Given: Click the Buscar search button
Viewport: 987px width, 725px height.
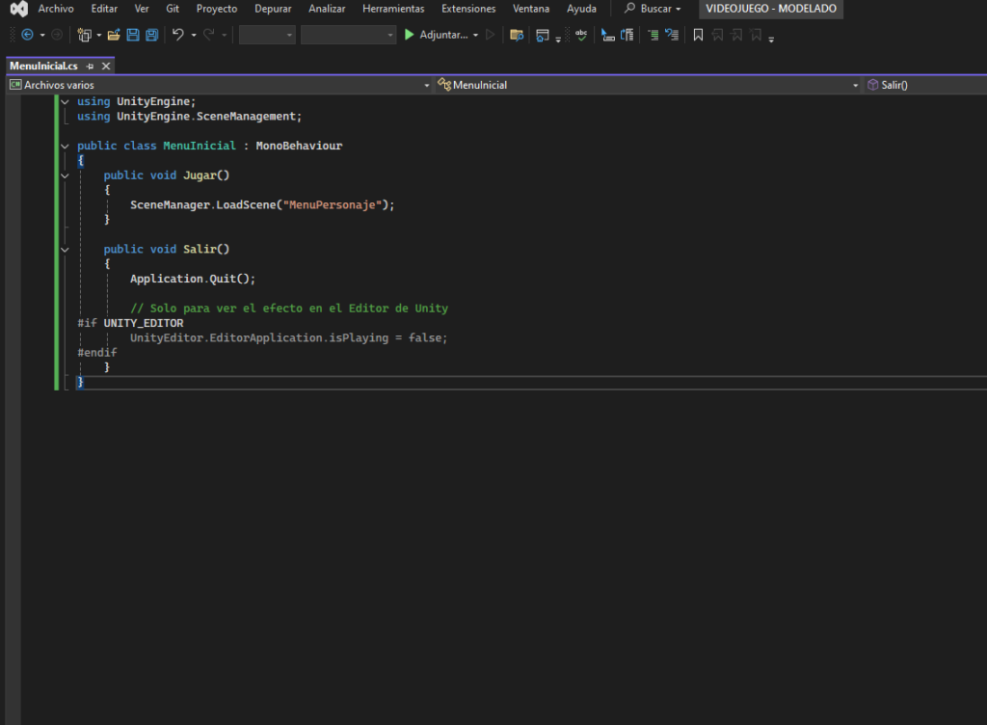Looking at the screenshot, I should pyautogui.click(x=653, y=9).
